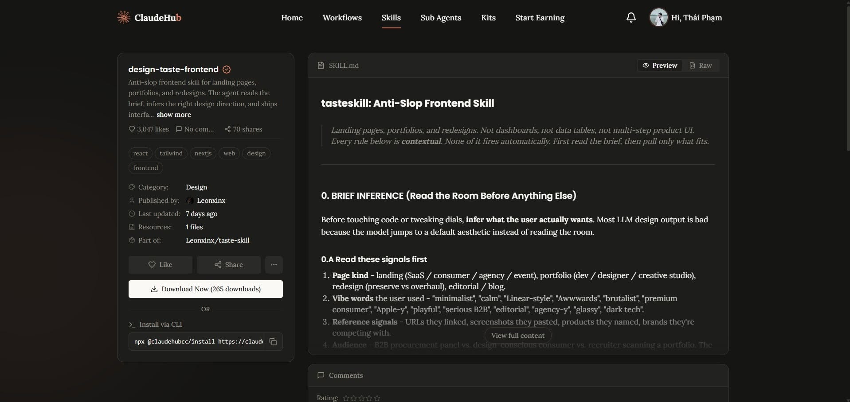This screenshot has width=850, height=402.
Task: Click the share icon beside 70 shares
Action: click(x=227, y=129)
